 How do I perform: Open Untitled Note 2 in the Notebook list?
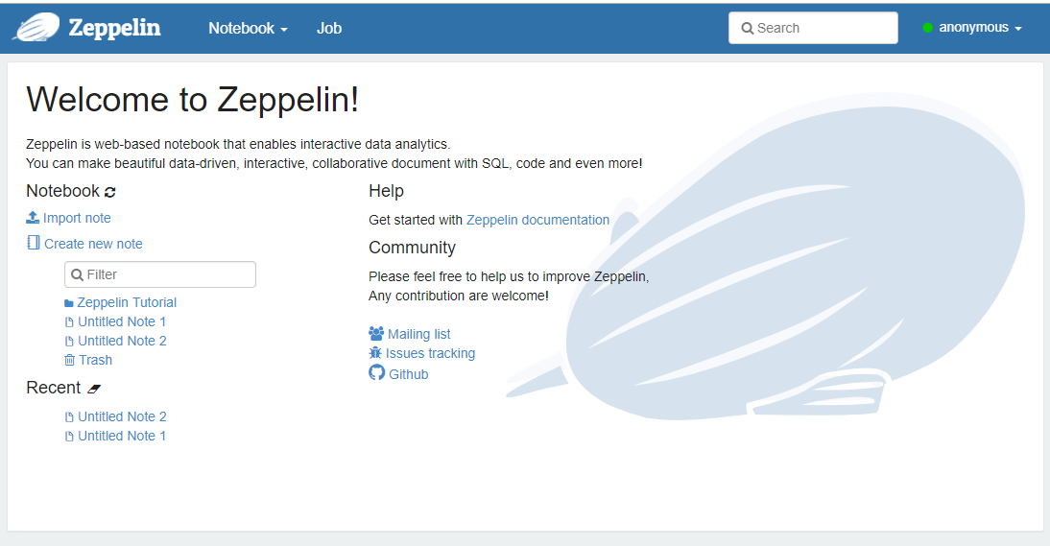[x=122, y=341]
